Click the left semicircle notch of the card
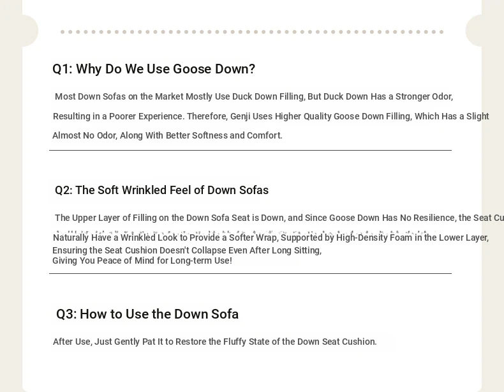 (x=29, y=31)
